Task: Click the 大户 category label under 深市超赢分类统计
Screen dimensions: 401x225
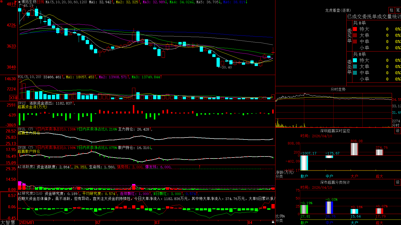Action: coord(354,223)
